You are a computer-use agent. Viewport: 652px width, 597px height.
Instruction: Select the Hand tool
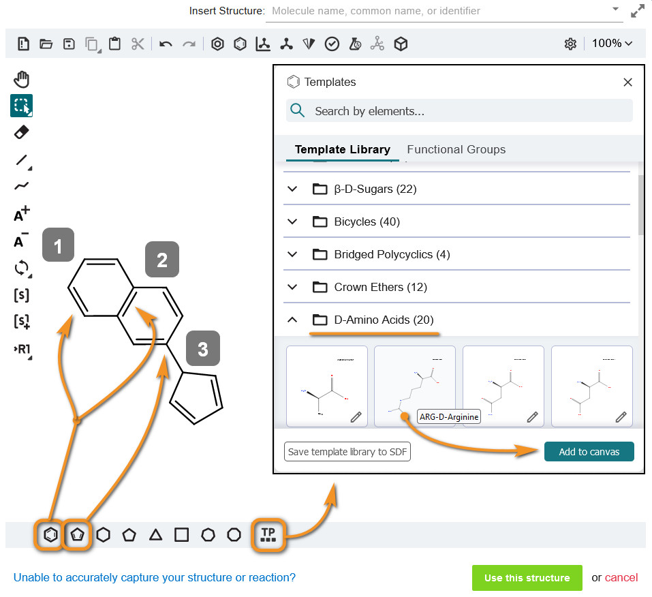[x=22, y=79]
